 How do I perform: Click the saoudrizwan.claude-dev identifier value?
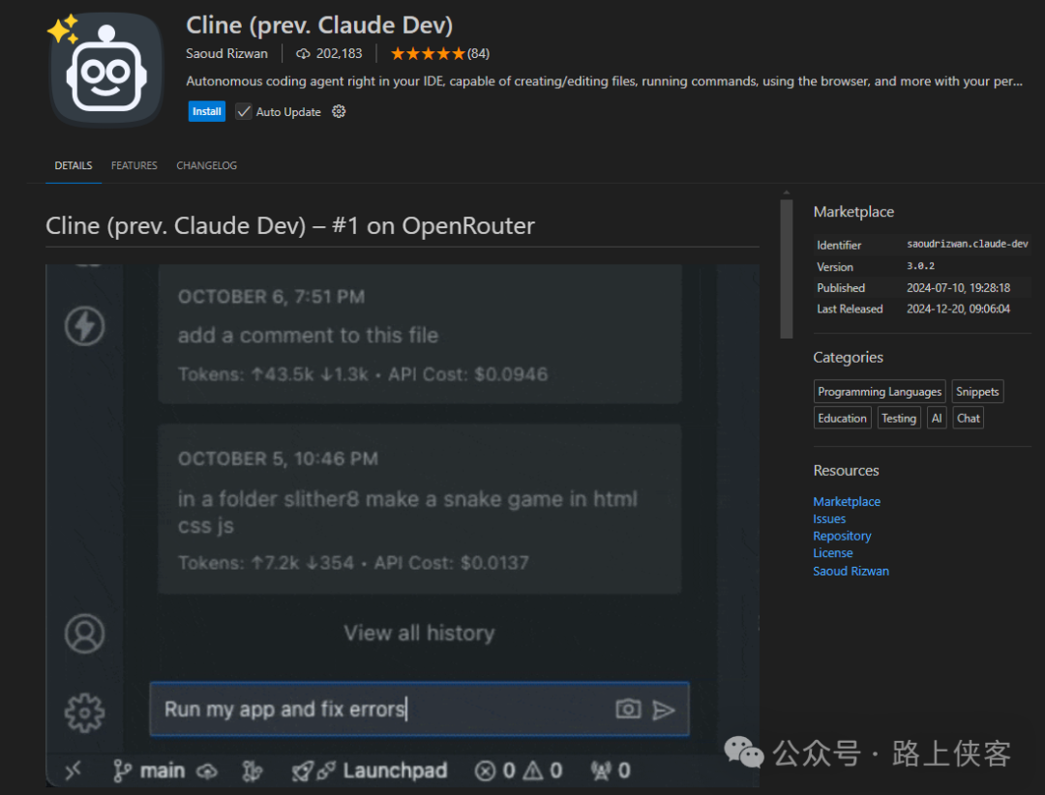click(x=967, y=244)
